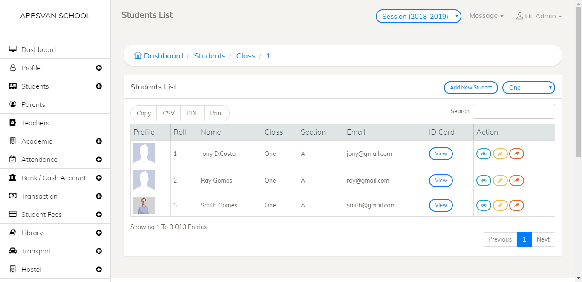The width and height of the screenshot is (582, 282).
Task: Expand the Attendance sidebar section
Action: pos(99,159)
